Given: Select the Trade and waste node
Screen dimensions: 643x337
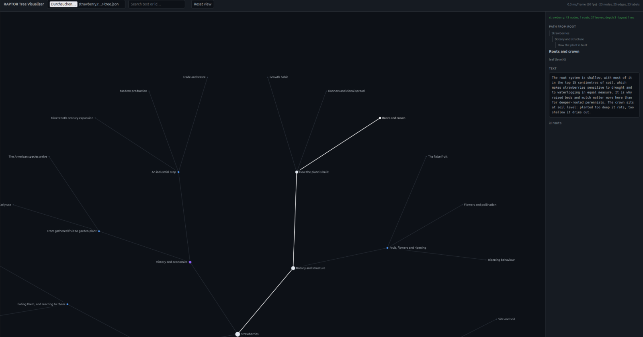Looking at the screenshot, I should point(207,77).
